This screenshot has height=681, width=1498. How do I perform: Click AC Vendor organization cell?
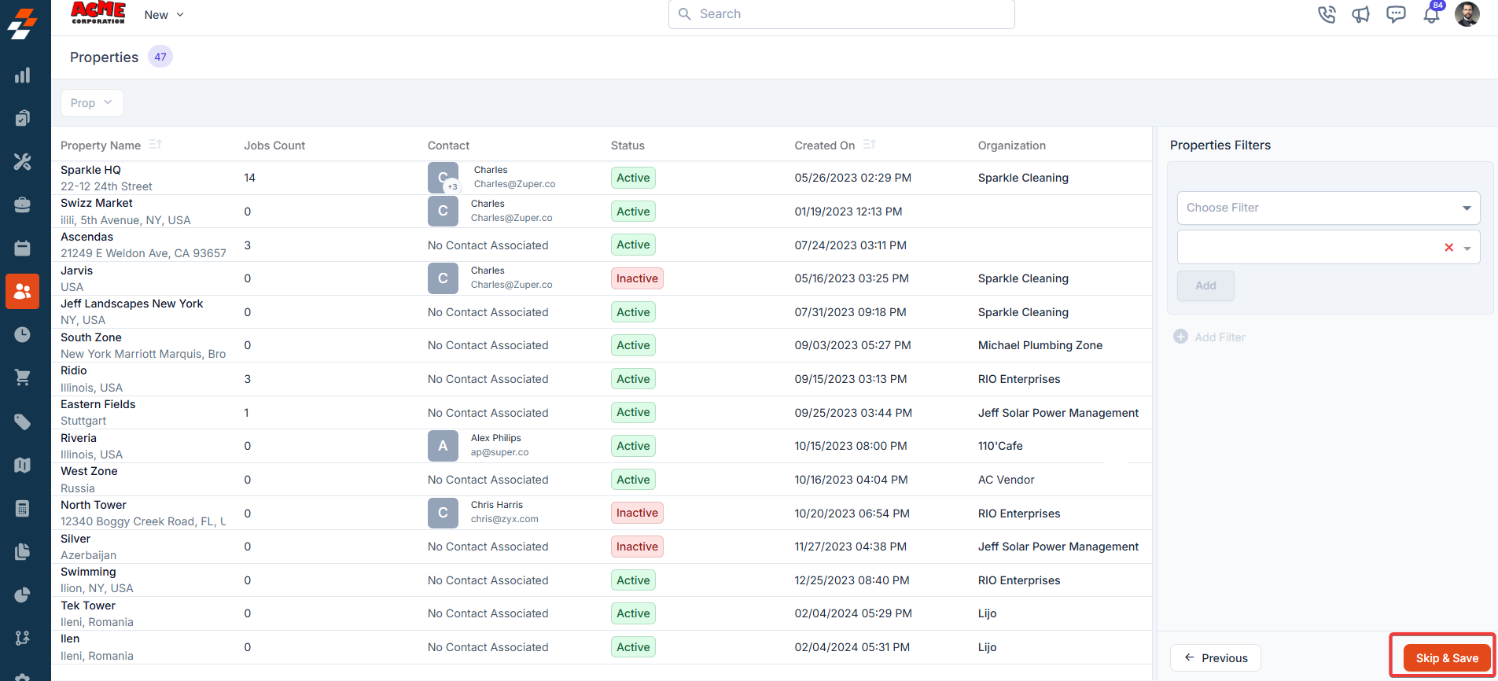click(1006, 480)
